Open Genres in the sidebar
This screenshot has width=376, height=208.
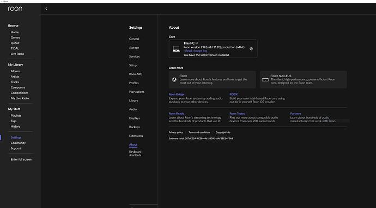[15, 37]
